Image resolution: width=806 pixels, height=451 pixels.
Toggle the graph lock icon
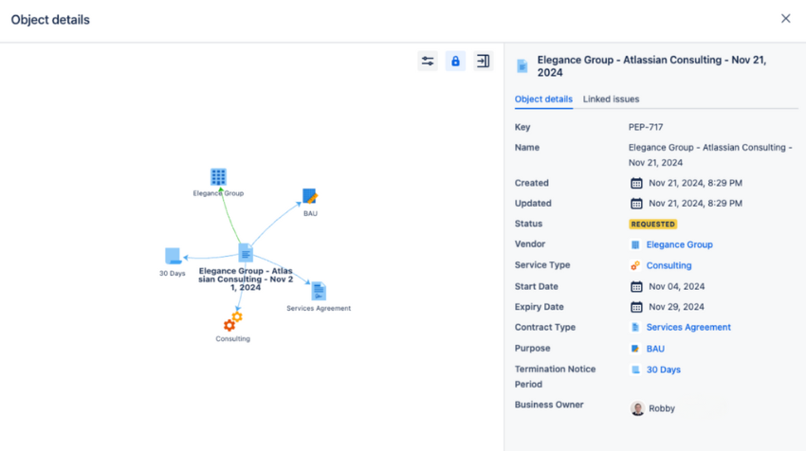[x=455, y=62]
